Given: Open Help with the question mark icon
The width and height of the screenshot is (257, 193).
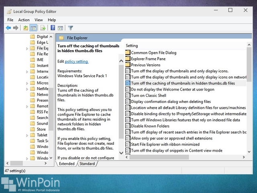Looking at the screenshot, I should click(x=53, y=28).
